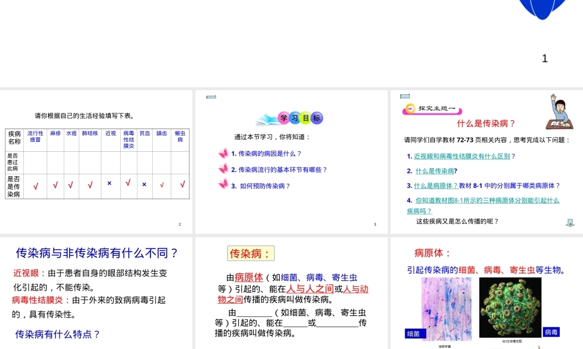The image size is (583, 349).
Task: Click the blue cross under 近视
Action: [110, 183]
